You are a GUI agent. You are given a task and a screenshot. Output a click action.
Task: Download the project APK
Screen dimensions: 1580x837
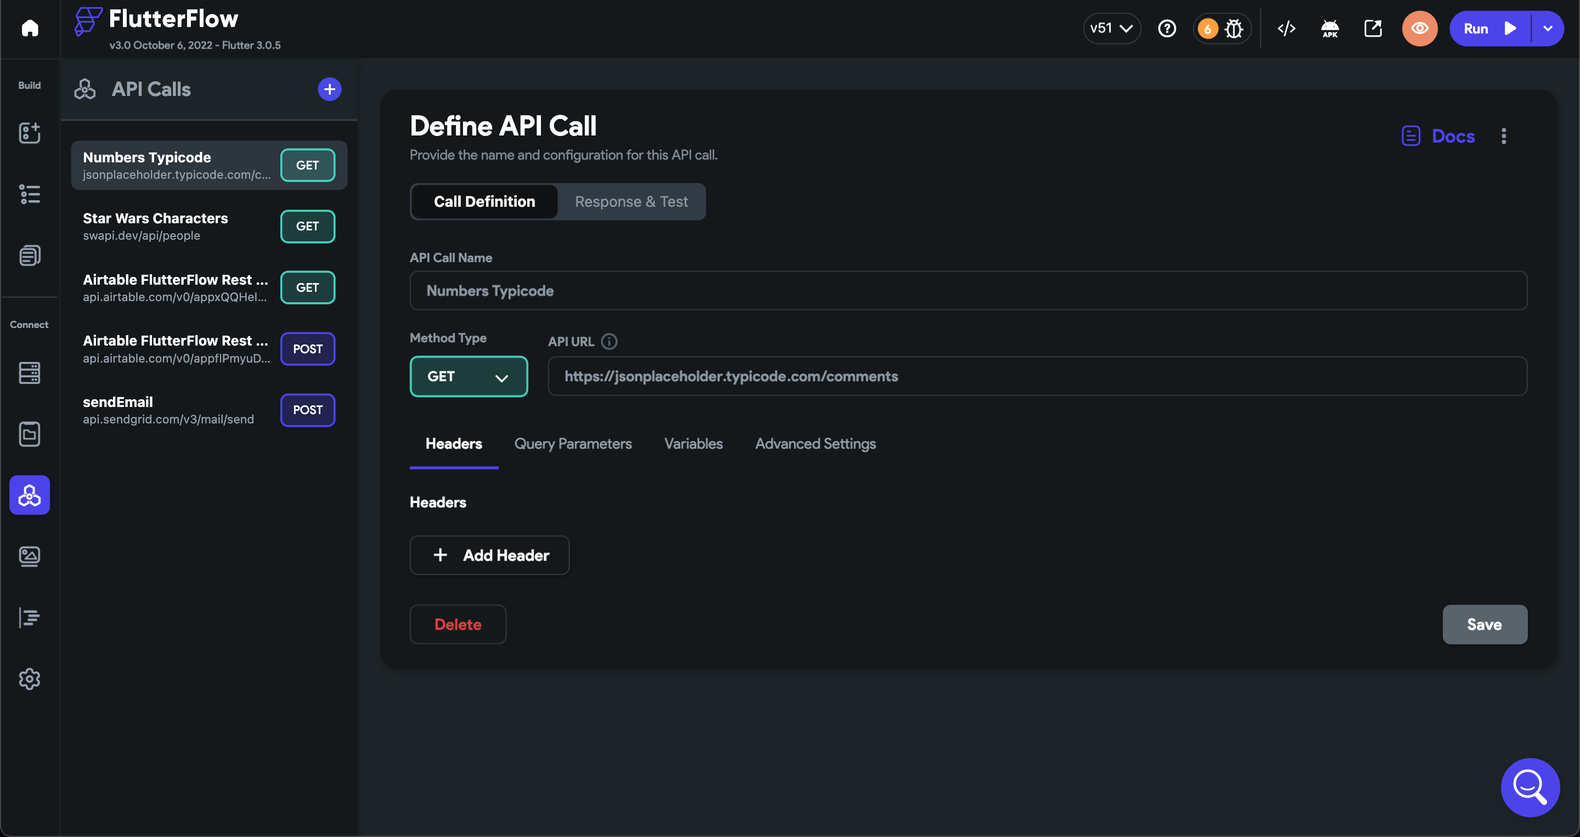point(1330,28)
